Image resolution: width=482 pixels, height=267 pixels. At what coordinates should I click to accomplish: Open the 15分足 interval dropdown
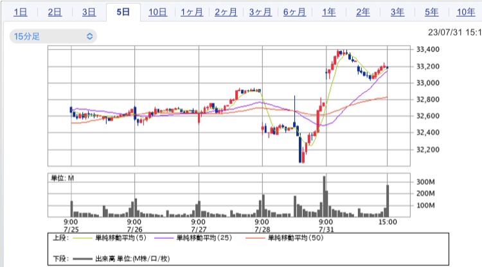pos(53,36)
